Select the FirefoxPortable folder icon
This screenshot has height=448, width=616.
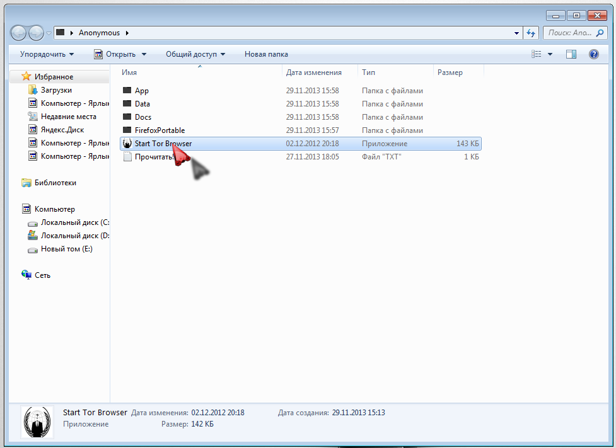[x=127, y=130]
